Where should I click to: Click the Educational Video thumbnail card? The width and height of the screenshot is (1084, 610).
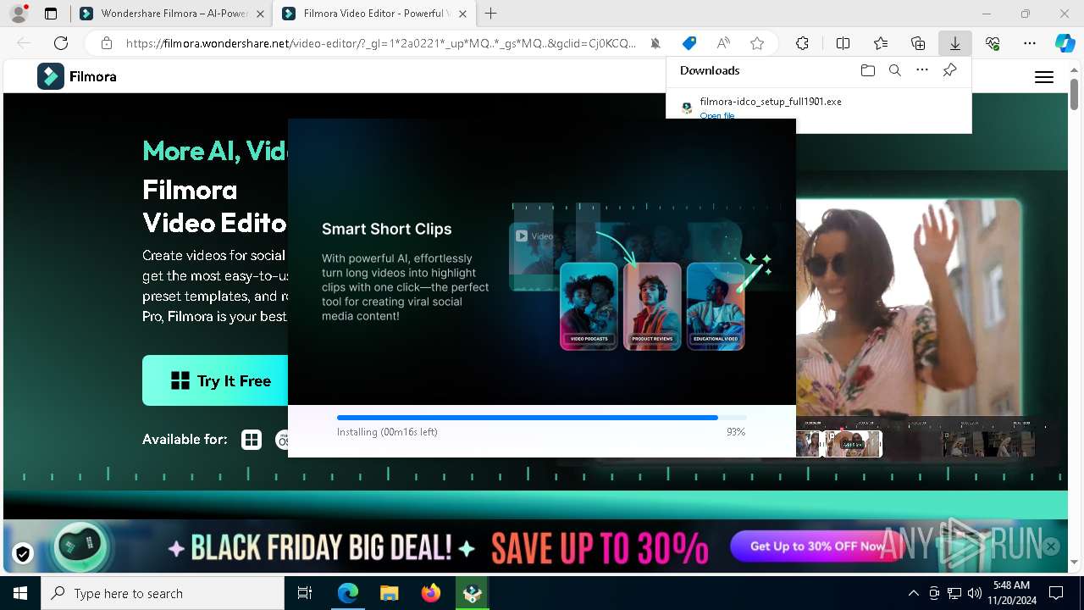click(716, 306)
